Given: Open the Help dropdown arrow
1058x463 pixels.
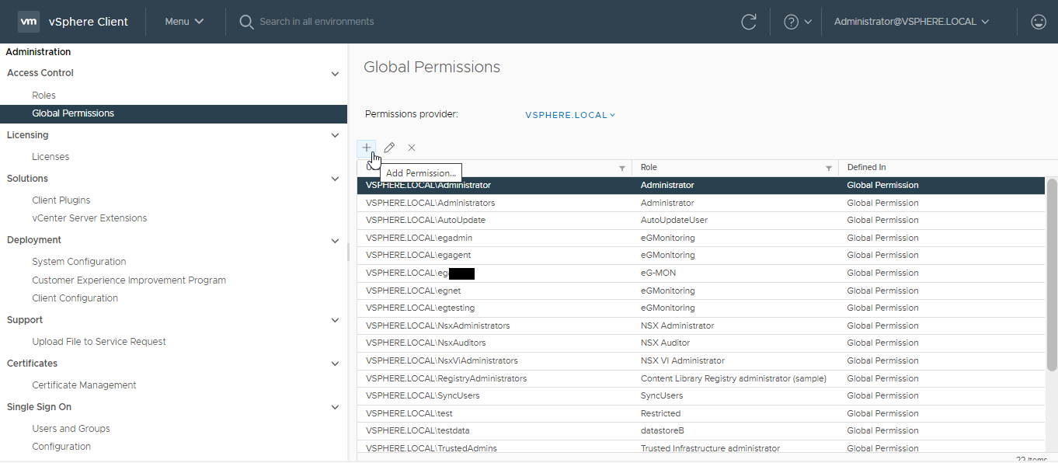Looking at the screenshot, I should [x=808, y=22].
